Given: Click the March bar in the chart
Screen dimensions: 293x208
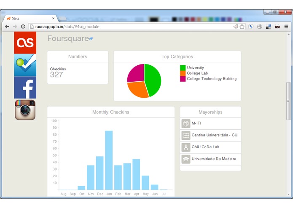Looking at the screenshot, I should 127,177.
